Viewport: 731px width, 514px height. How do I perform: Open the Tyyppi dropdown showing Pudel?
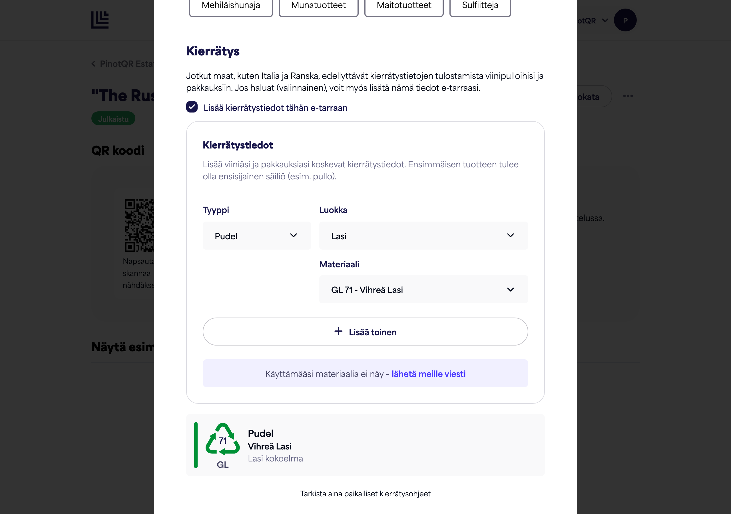point(257,236)
